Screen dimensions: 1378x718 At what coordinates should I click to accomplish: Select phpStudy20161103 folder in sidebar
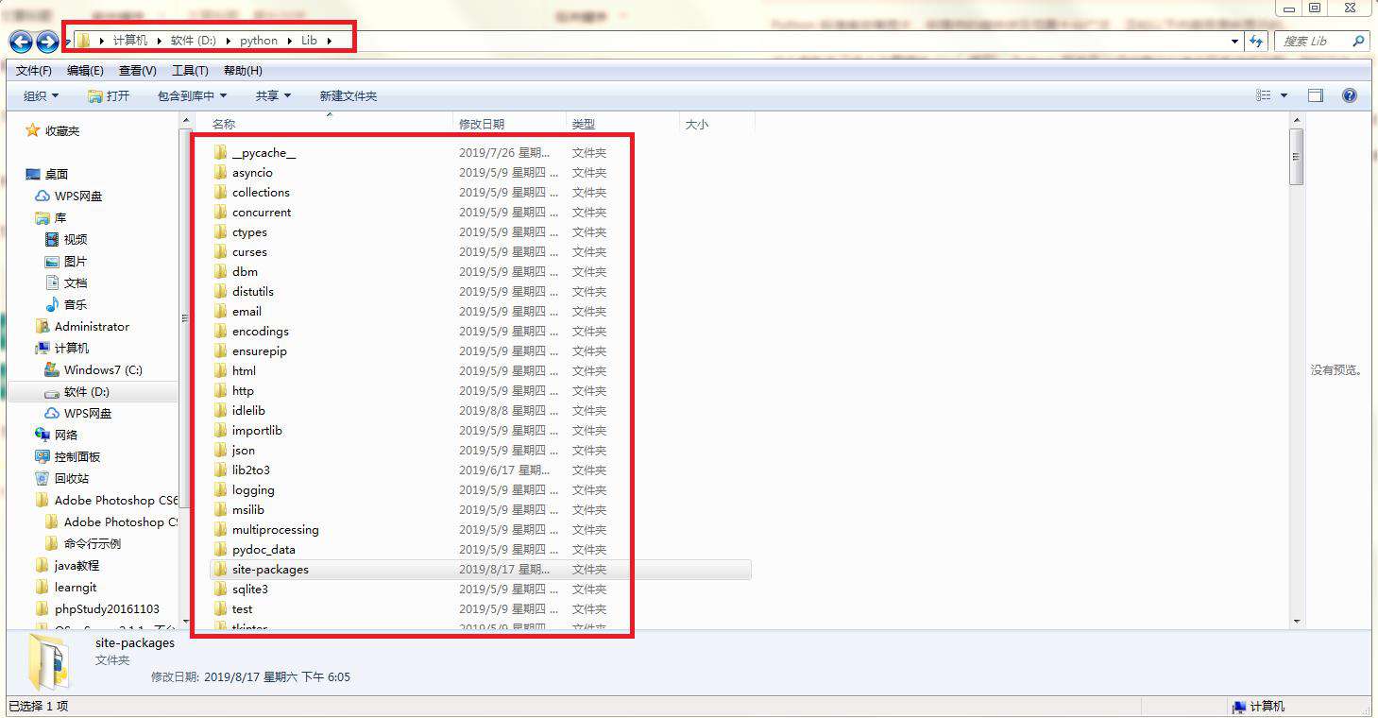point(107,609)
